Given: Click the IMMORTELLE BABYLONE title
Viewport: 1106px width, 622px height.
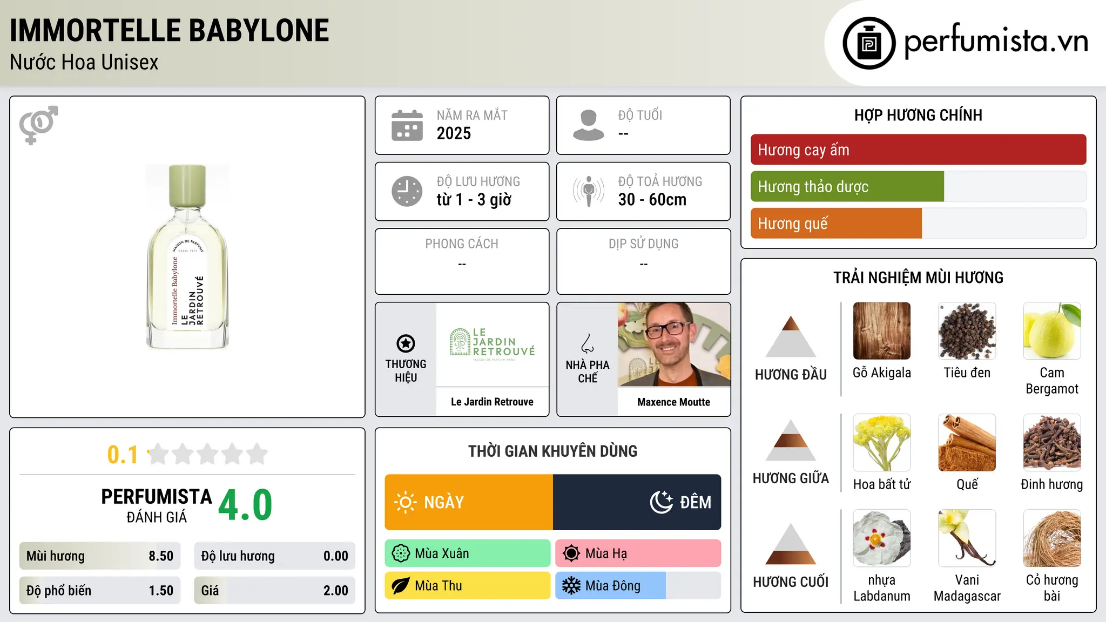Looking at the screenshot, I should pyautogui.click(x=170, y=30).
